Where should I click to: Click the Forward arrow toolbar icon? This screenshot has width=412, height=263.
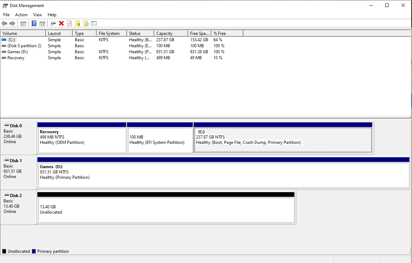(12, 23)
